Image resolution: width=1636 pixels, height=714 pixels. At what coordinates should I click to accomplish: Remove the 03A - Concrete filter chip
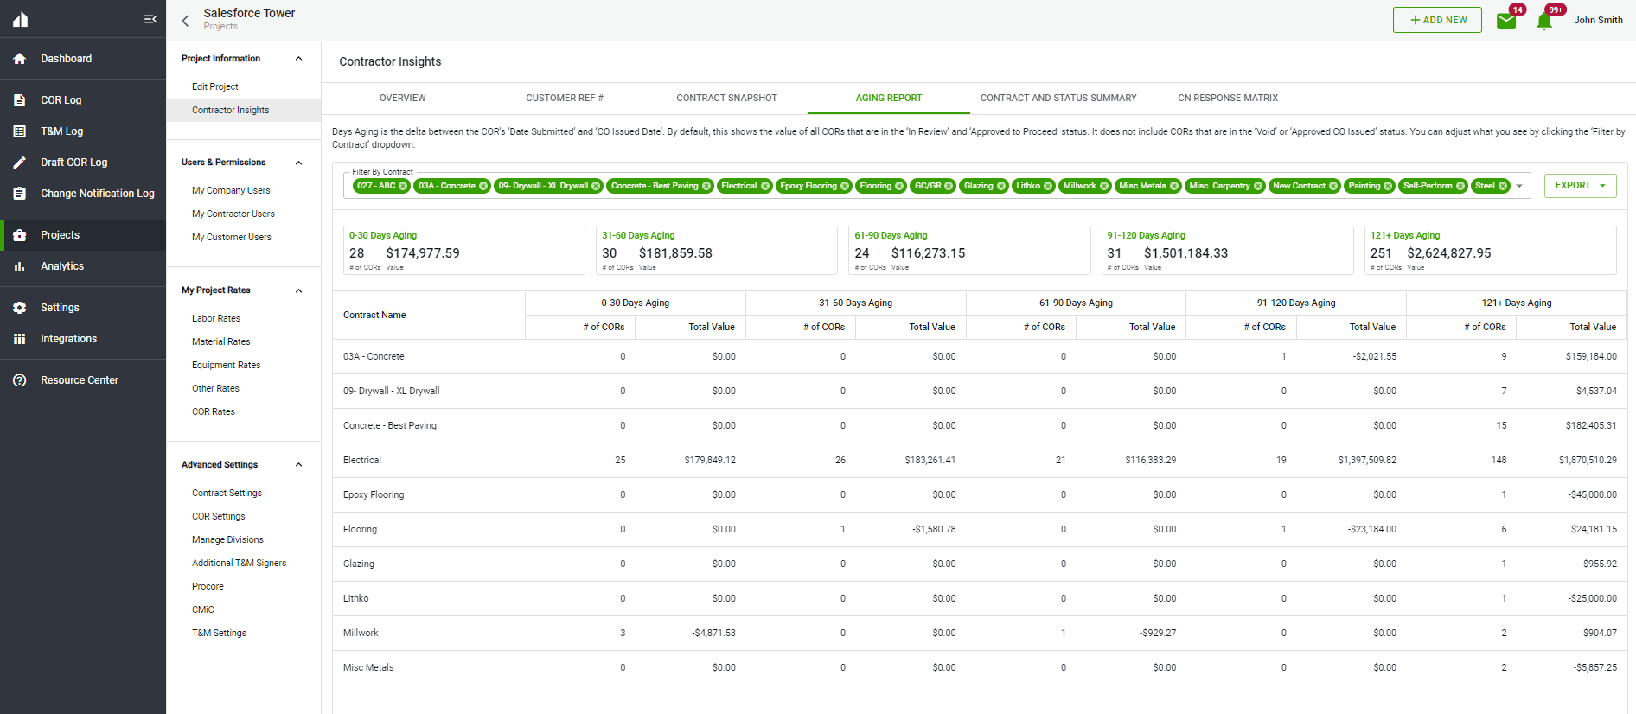coord(483,186)
